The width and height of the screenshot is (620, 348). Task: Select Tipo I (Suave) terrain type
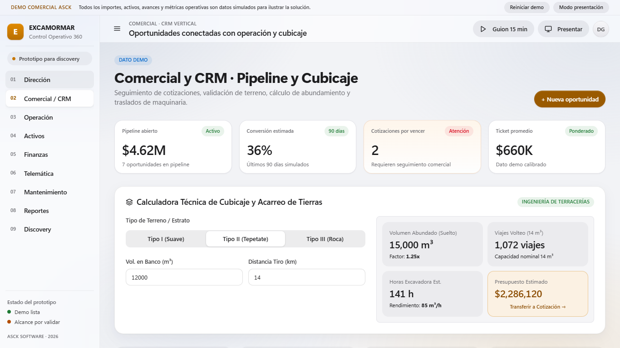coord(166,239)
